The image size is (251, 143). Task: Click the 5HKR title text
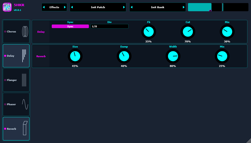19,5
